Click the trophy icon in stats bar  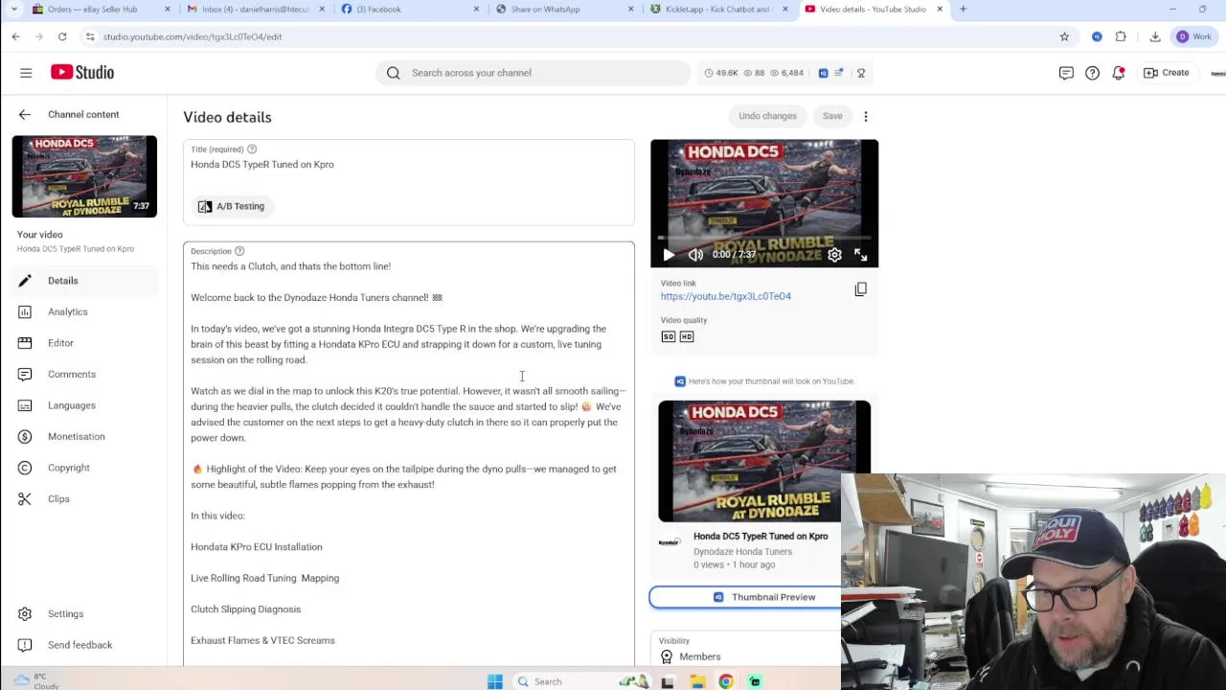coord(861,73)
